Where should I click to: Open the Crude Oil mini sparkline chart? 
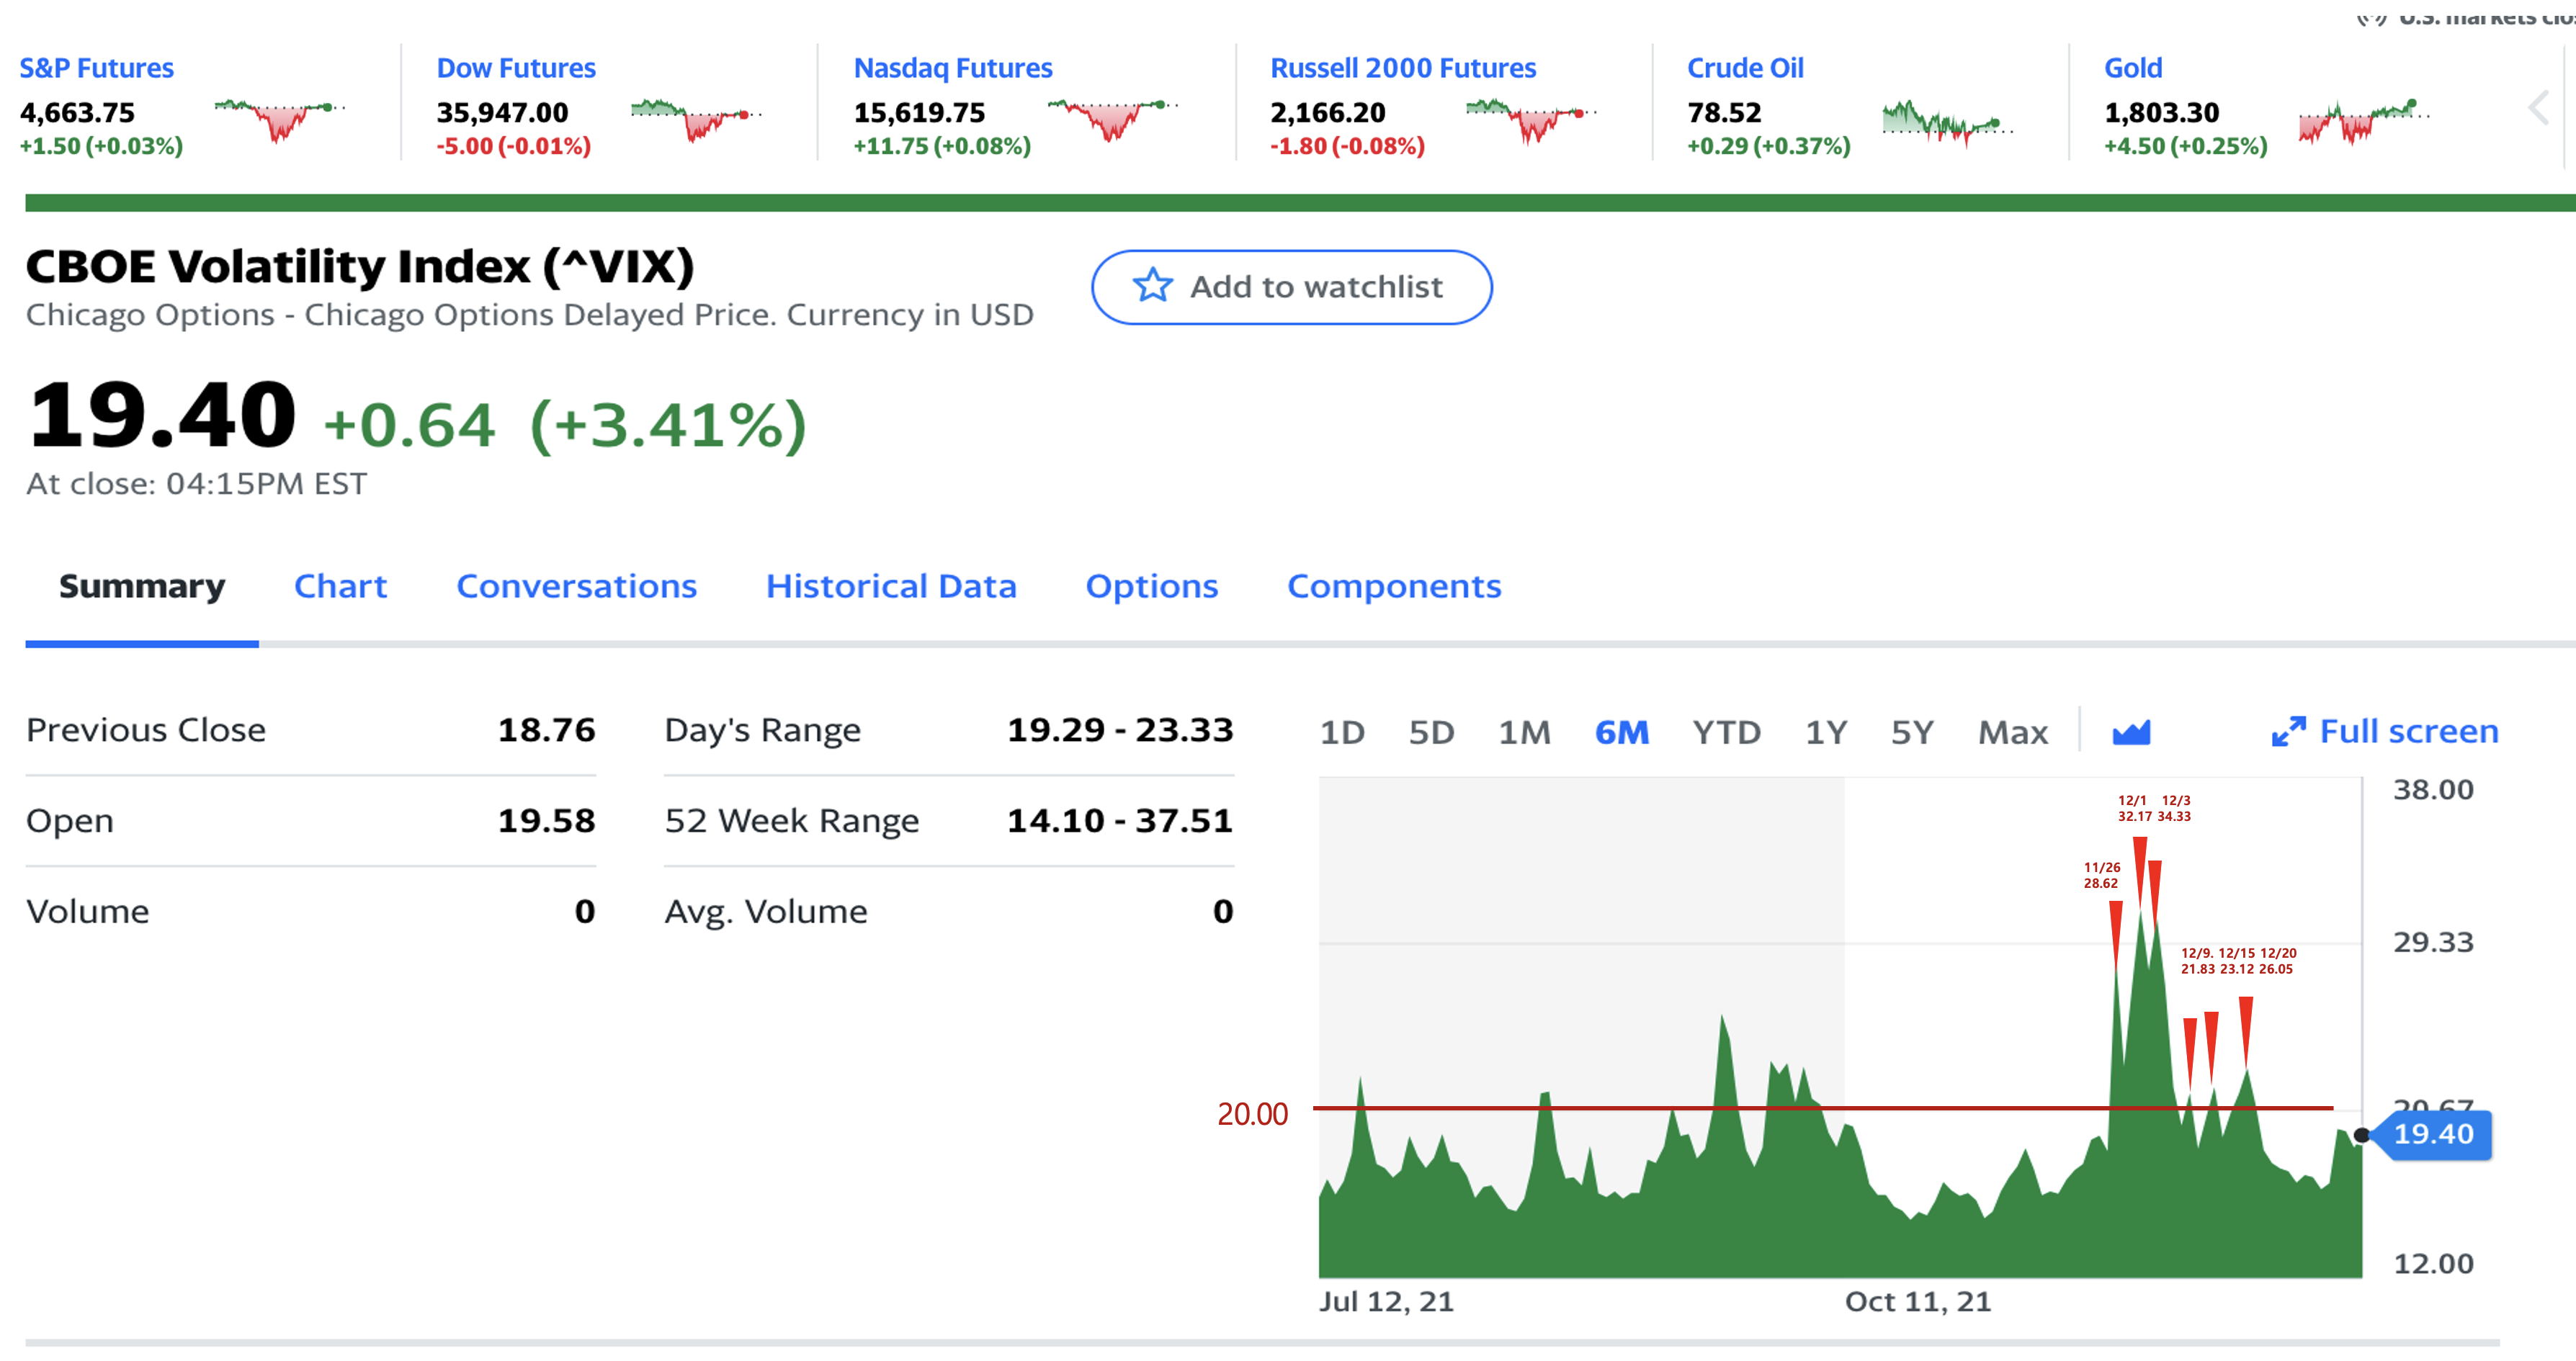(1945, 122)
